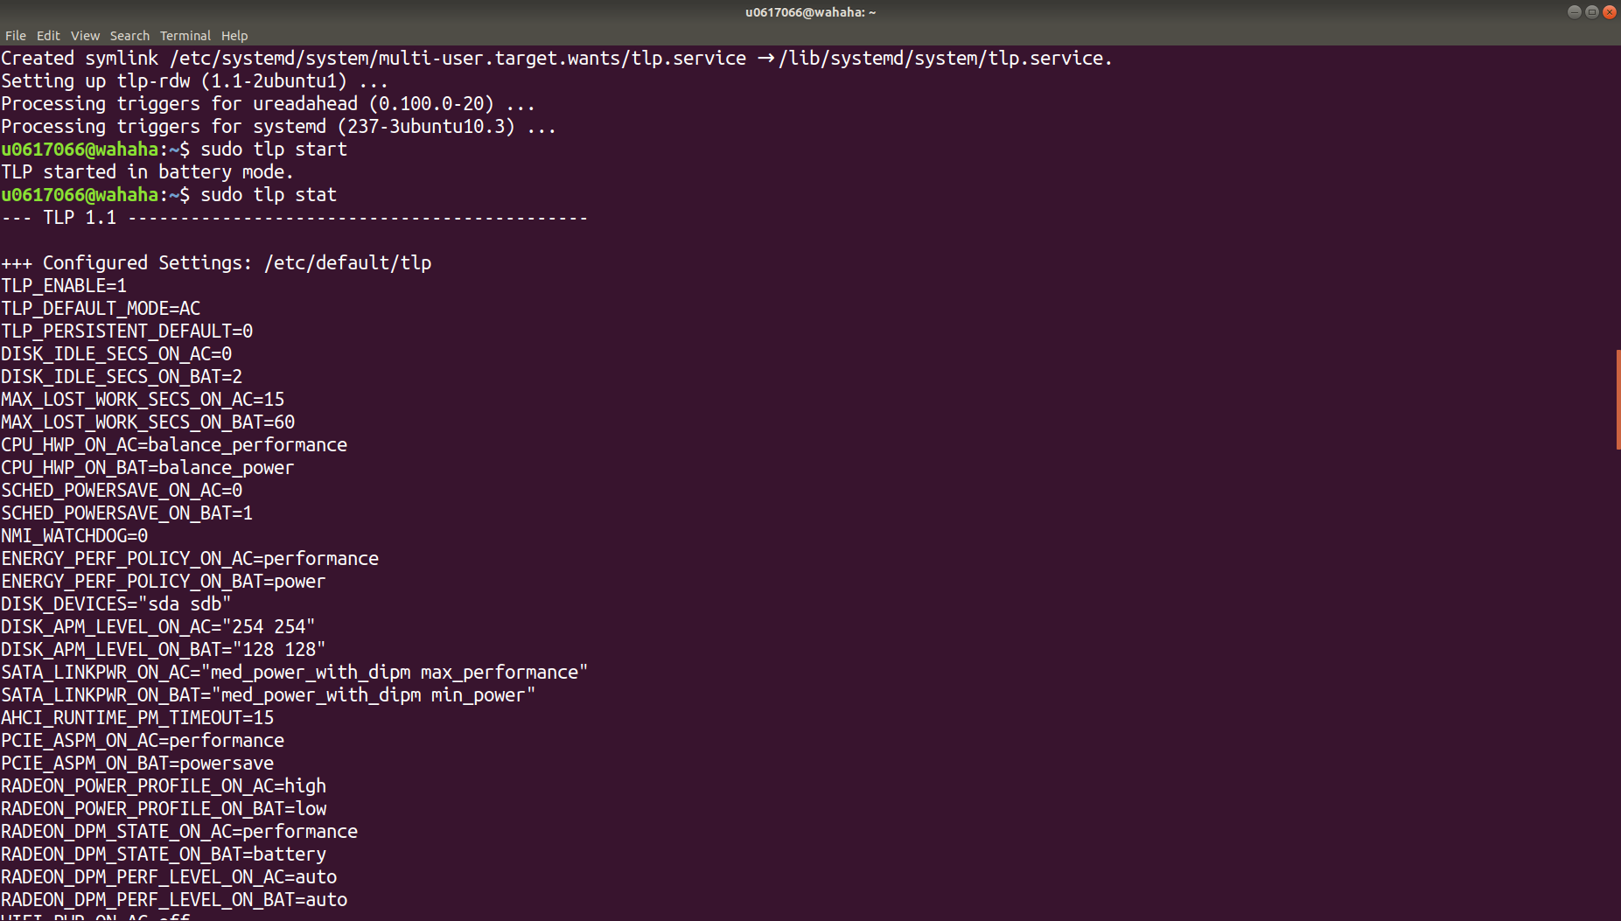
Task: Click the TLP_ENABLE=1 line
Action: [x=64, y=286]
